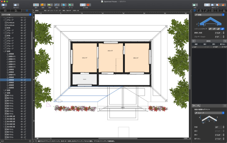Viewport: 227px width, 143px height.
Task: Click the 角度 25° input field
Action: (218, 127)
